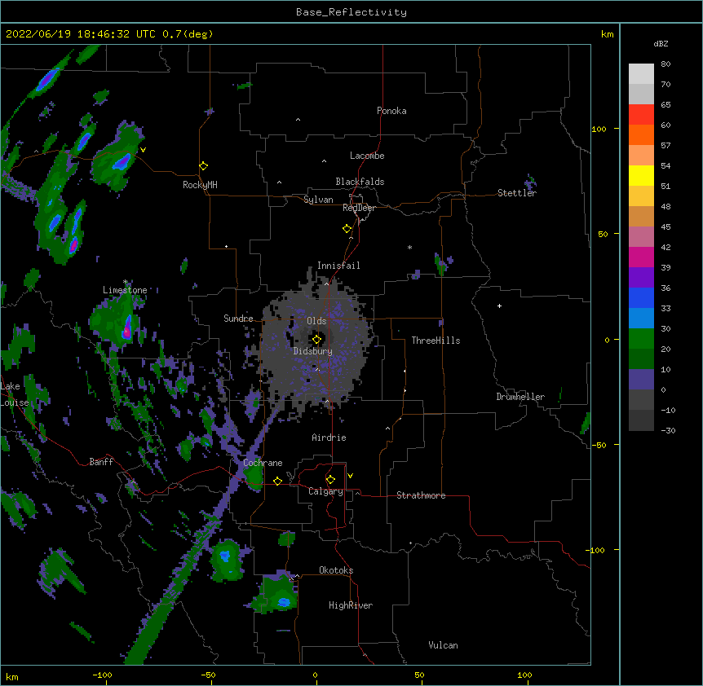
Task: Select the slate-blue swatch between 10 and 0
Action: 641,380
